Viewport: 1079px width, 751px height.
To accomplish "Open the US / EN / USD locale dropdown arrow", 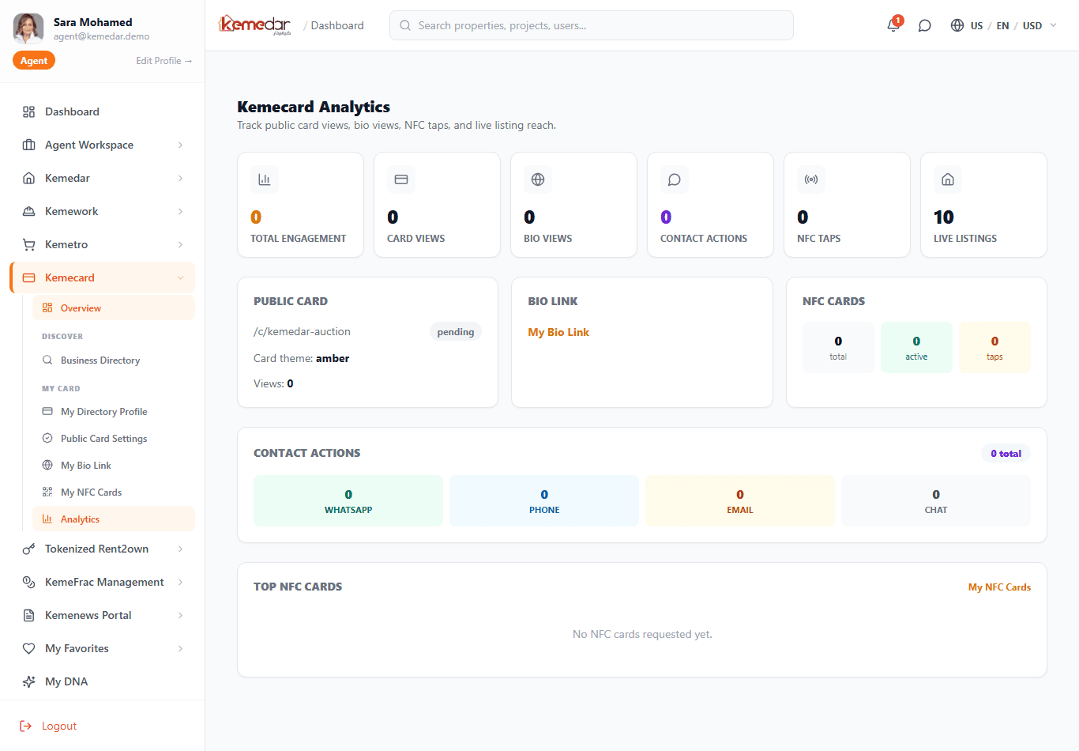I will [1053, 25].
